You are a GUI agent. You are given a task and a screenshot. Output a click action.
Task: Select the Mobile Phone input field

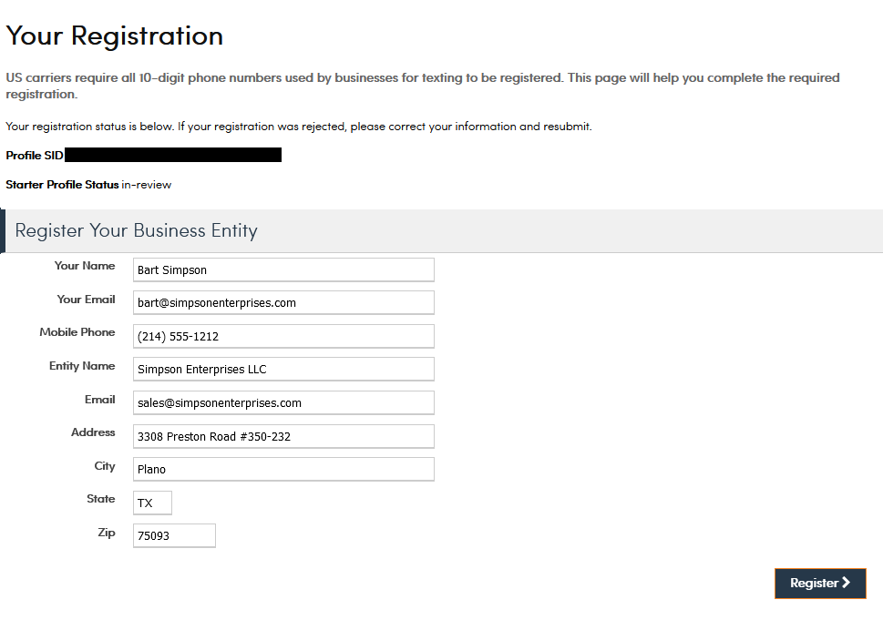(283, 336)
